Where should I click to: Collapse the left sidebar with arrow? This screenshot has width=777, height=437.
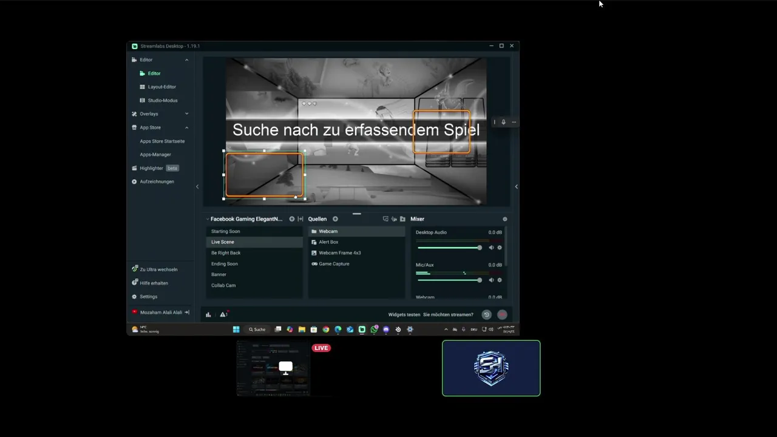point(197,186)
